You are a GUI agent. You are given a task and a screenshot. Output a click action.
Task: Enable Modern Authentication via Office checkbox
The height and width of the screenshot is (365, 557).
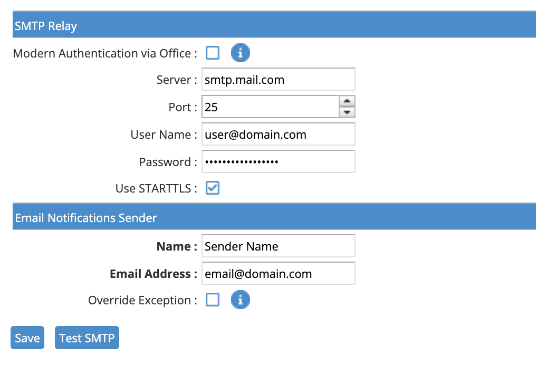(213, 53)
